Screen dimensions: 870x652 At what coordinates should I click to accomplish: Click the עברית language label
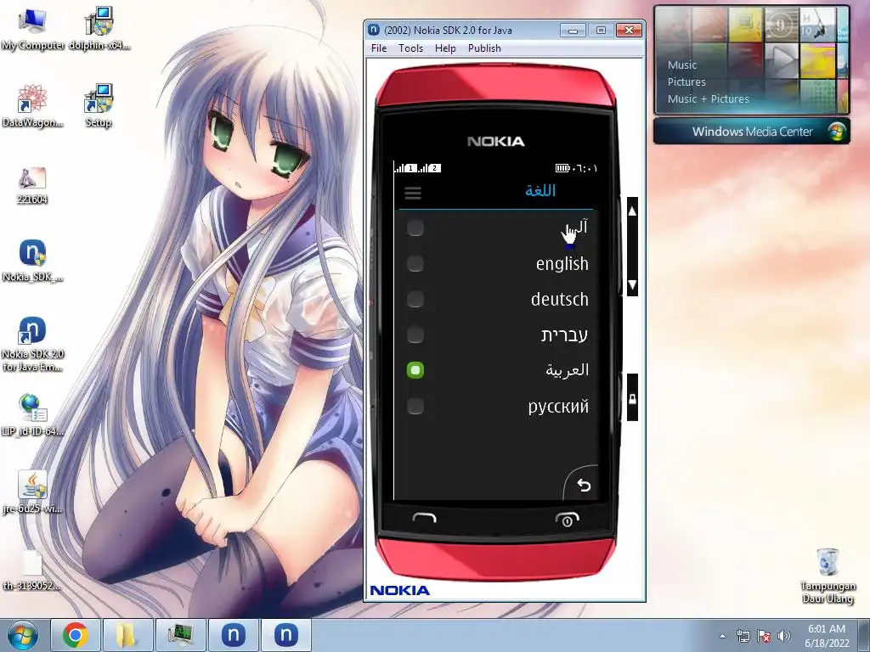(564, 334)
